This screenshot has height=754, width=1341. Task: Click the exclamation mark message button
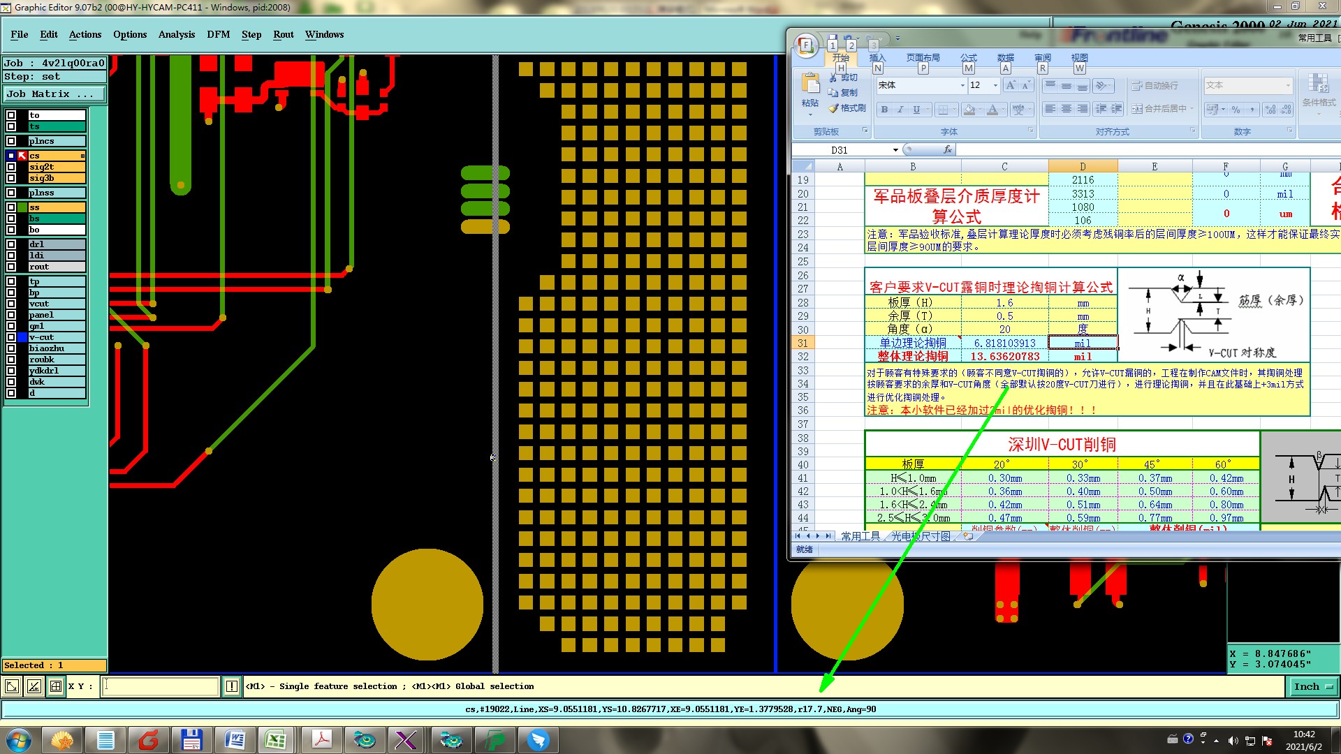(232, 687)
